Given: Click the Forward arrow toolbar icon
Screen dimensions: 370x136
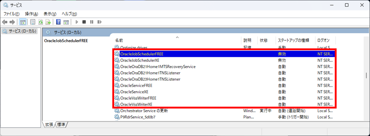Looking at the screenshot, I should tap(12, 22).
